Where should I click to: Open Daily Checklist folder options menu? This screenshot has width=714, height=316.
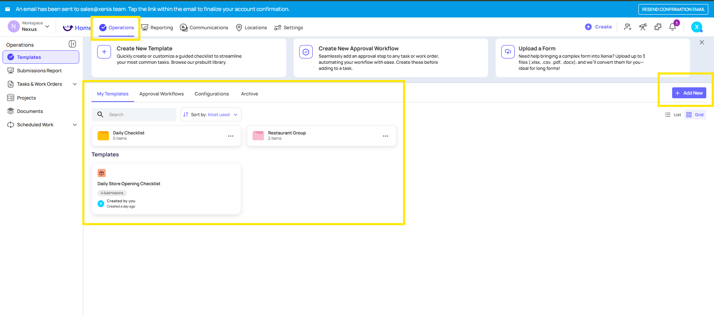coord(231,136)
